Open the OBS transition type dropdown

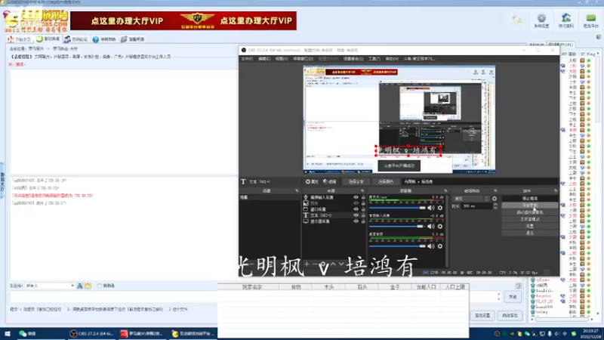click(x=471, y=199)
